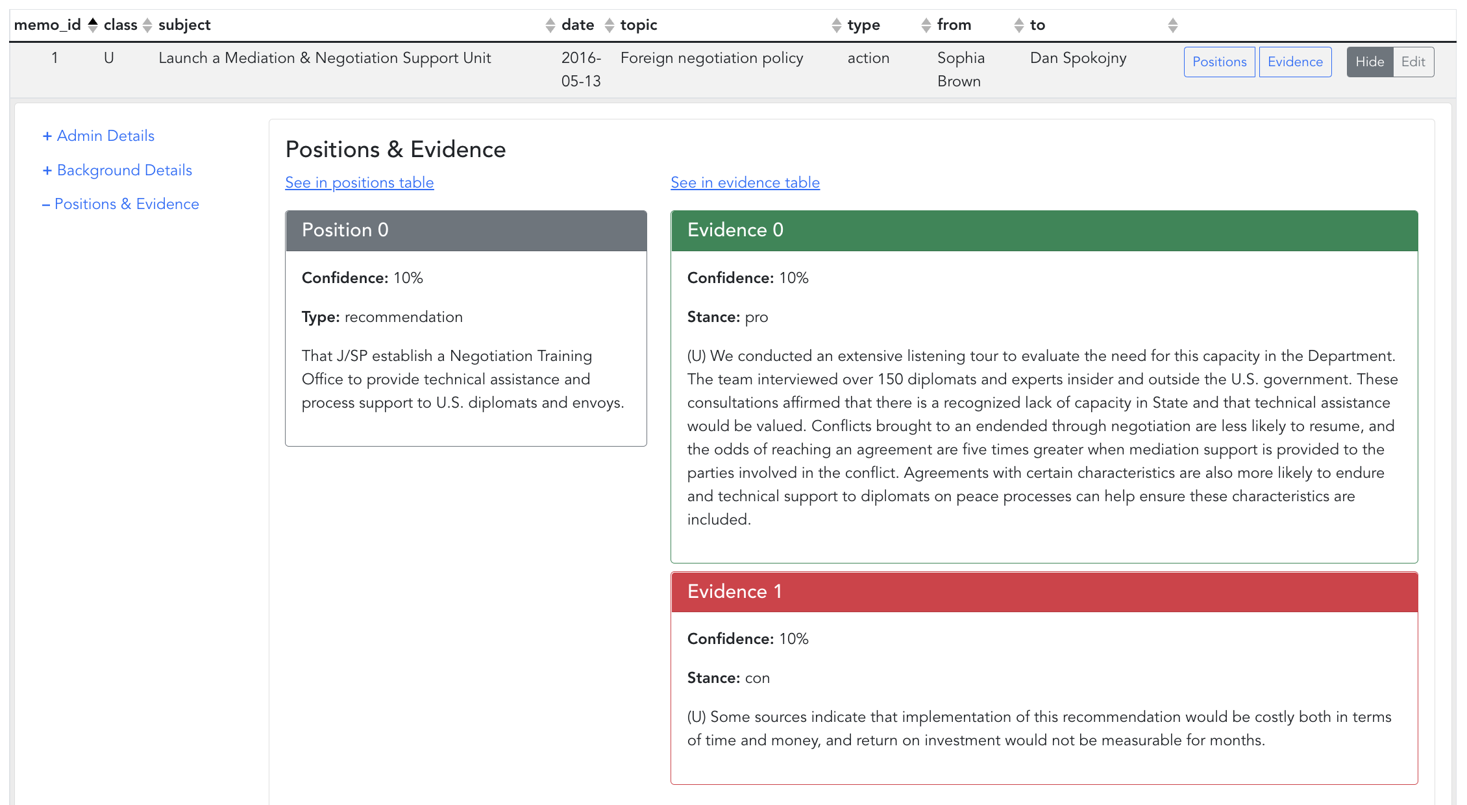Viewport: 1467px width, 805px height.
Task: Sort the table by memo_id
Action: 92,25
